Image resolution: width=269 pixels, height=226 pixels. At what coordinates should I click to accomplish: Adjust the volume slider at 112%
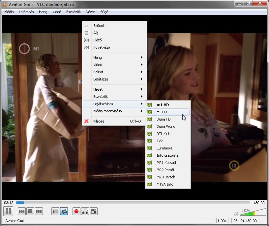(253, 212)
